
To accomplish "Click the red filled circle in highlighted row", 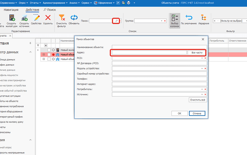I will [53, 55].
